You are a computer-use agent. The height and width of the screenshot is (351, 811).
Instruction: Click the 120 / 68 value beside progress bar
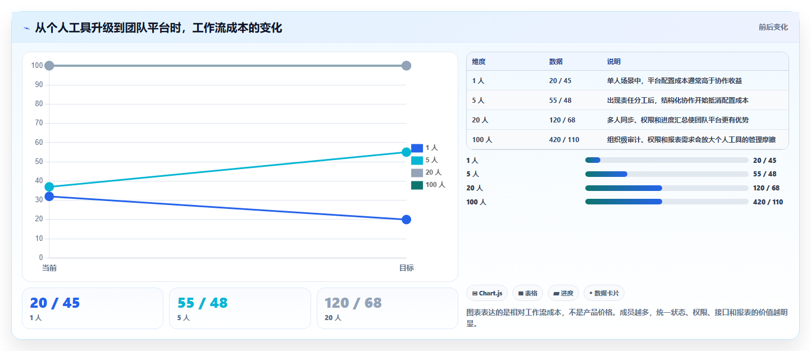coord(766,188)
